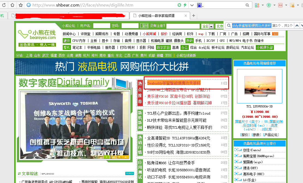Open the colorful extensions grid icon

click(x=257, y=5)
